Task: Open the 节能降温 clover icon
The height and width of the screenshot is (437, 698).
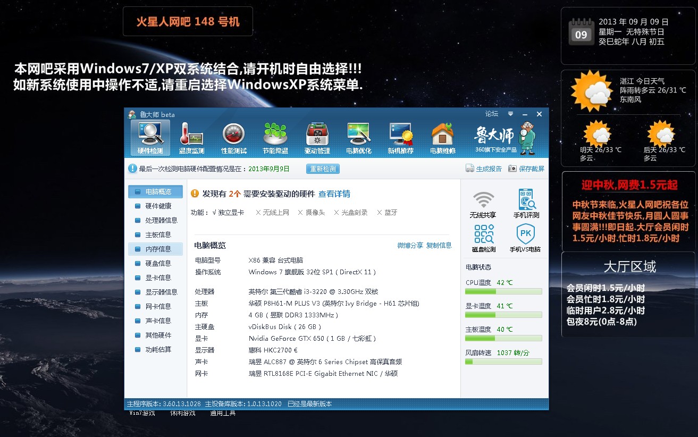Action: coord(275,138)
